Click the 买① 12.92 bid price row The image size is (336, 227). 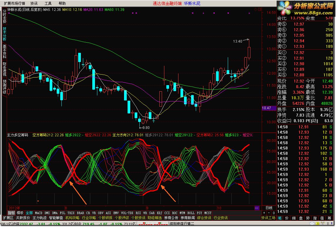[x=305, y=53]
